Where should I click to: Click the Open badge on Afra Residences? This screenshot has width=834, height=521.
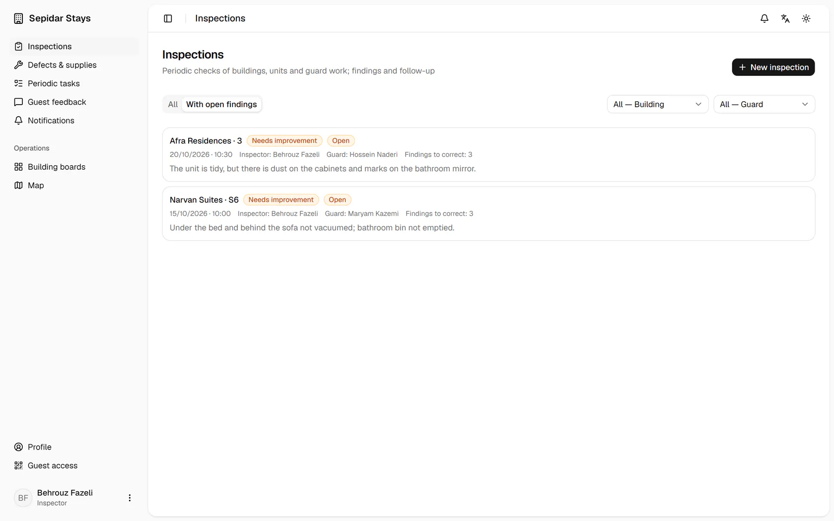[x=341, y=140]
